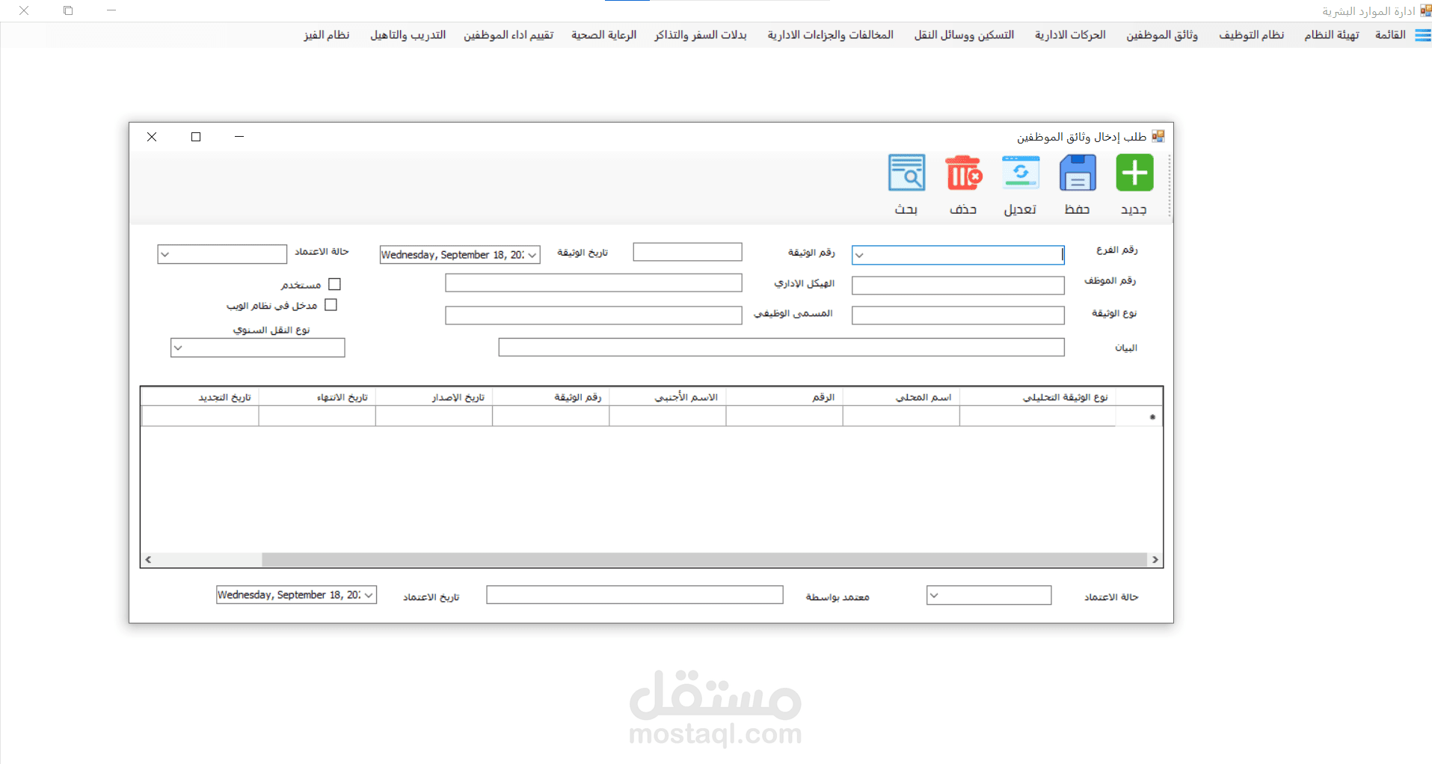
Task: Click the app icon in the main window title bar
Action: pyautogui.click(x=1425, y=10)
